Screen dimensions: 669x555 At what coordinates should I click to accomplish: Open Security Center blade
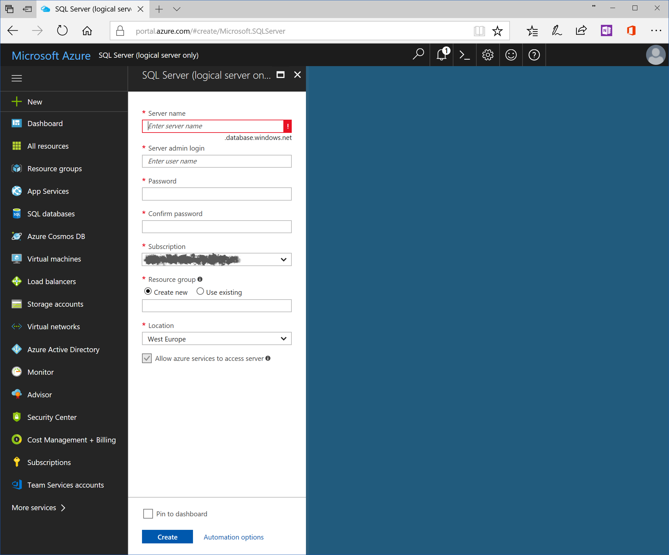52,417
